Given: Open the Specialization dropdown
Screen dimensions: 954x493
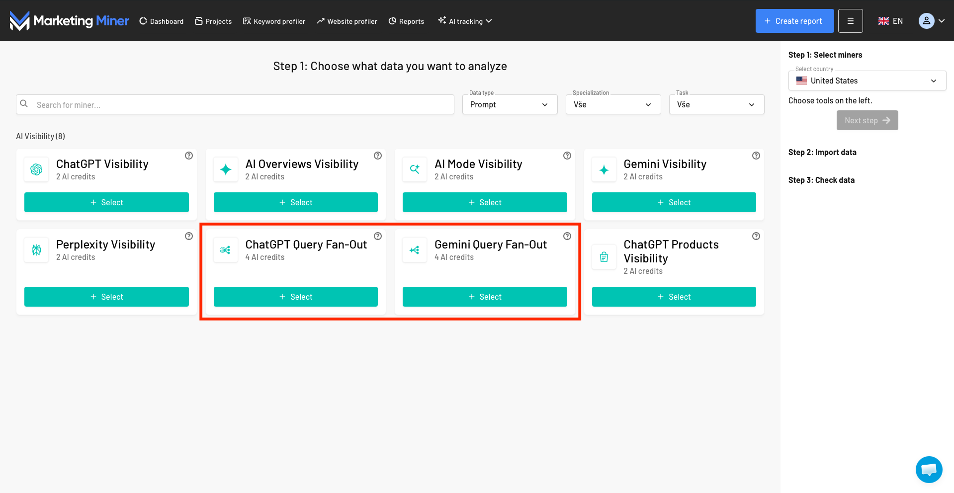Looking at the screenshot, I should click(x=613, y=104).
